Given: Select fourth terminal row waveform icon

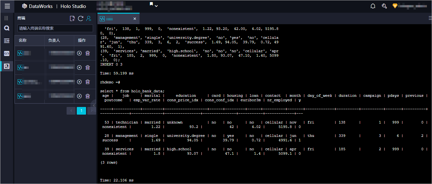Looking at the screenshot, I should pyautogui.click(x=20, y=96).
